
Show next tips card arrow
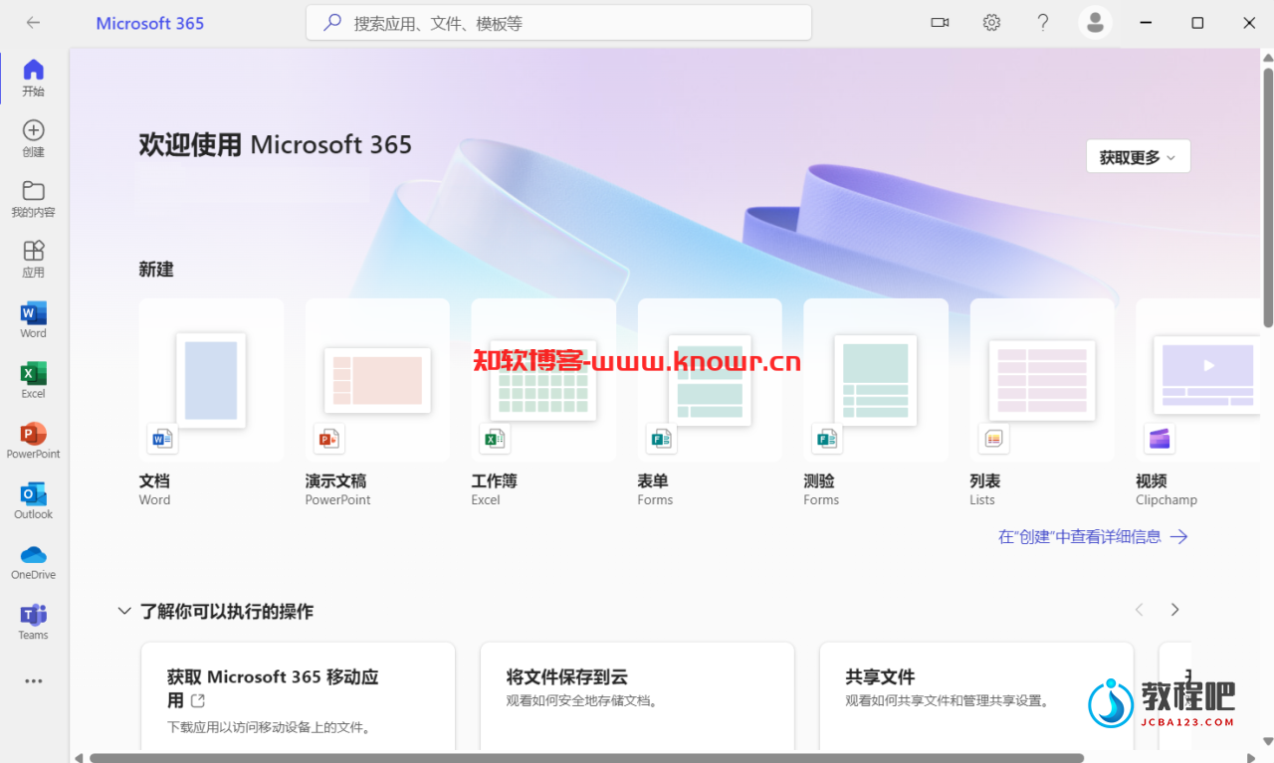pyautogui.click(x=1175, y=610)
